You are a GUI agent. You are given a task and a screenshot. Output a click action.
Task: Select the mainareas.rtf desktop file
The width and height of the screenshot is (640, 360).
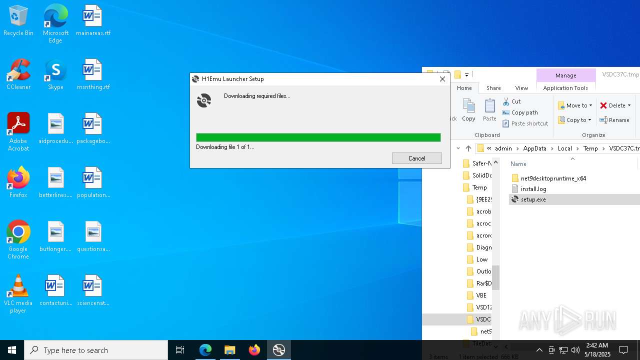tap(93, 21)
